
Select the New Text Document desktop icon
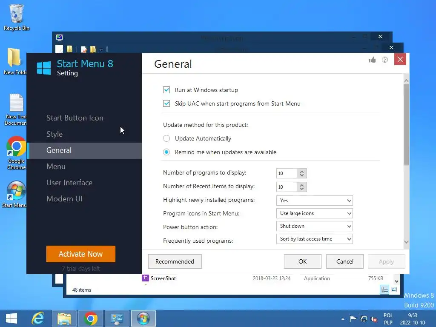click(16, 109)
